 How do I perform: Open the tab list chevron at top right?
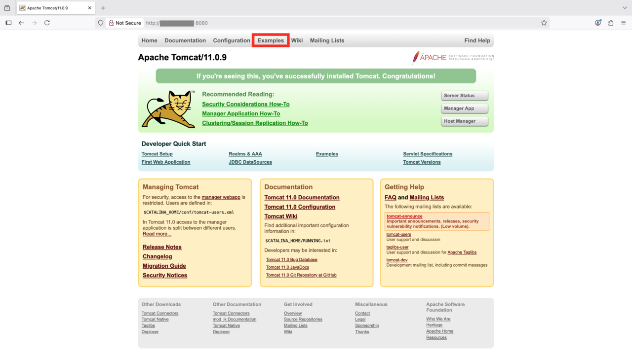(625, 7)
